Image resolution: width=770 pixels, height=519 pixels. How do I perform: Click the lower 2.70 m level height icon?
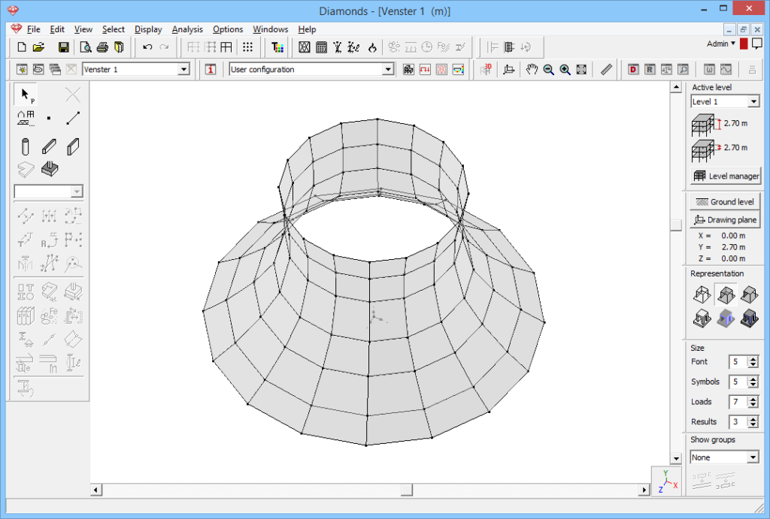point(706,150)
